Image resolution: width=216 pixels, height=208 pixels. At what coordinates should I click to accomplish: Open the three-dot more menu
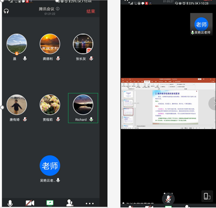(89, 203)
